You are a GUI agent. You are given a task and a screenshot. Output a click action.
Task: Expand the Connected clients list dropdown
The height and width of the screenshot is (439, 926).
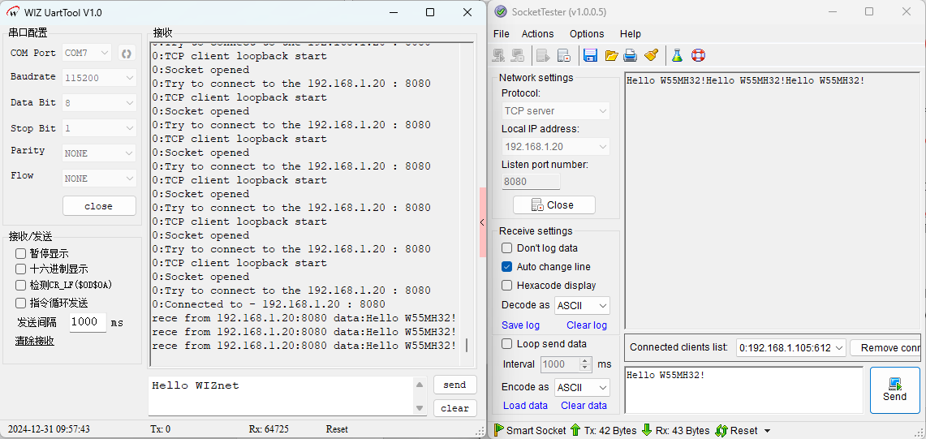coord(790,347)
